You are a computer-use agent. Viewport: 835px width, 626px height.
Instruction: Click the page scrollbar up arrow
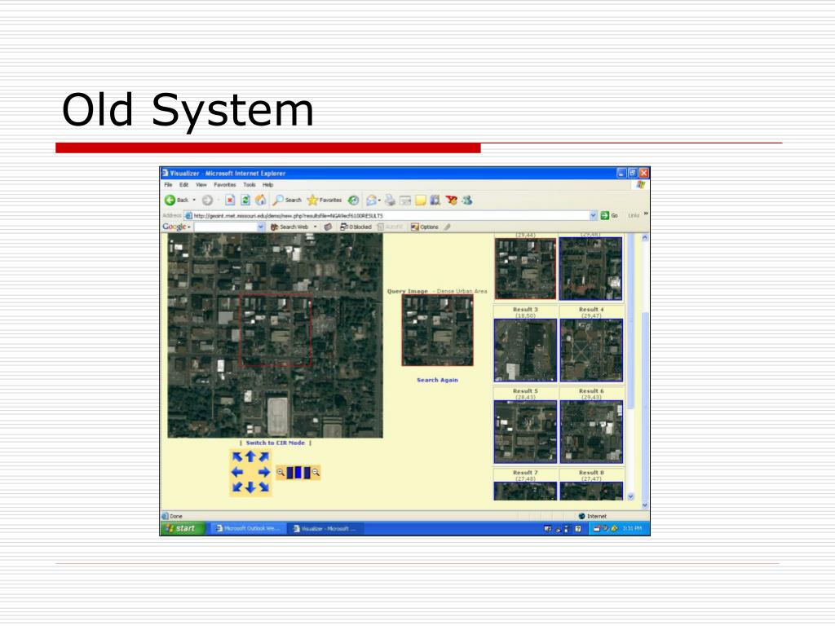(645, 238)
